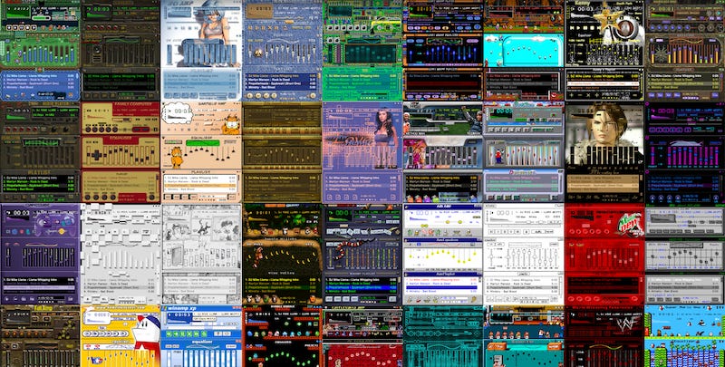The image size is (725, 367).
Task: Eject button in the winamp xp skin
Action: pyautogui.click(x=204, y=333)
